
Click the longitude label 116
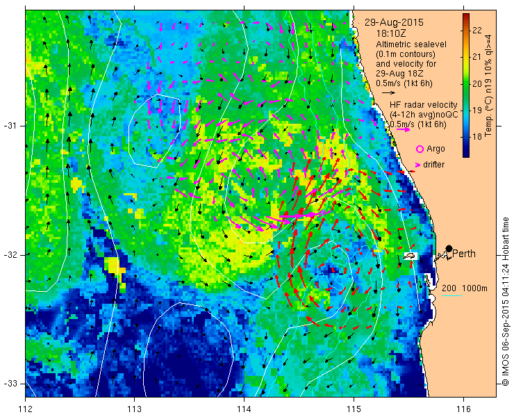coord(463,409)
